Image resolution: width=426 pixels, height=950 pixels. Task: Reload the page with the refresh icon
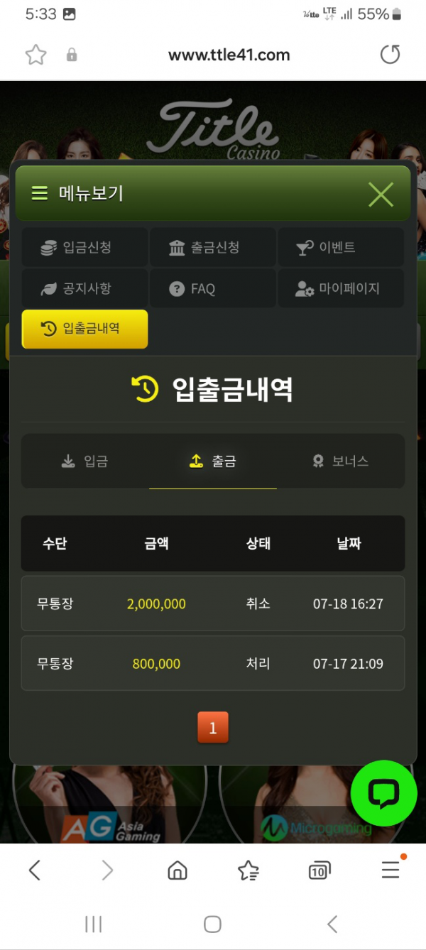pos(390,55)
